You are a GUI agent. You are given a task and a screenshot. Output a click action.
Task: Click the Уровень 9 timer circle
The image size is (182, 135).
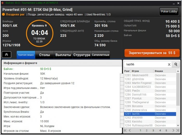[40, 33]
